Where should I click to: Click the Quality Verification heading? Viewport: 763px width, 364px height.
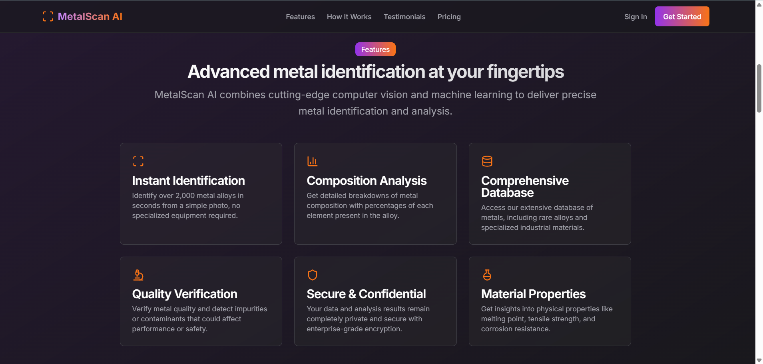185,294
